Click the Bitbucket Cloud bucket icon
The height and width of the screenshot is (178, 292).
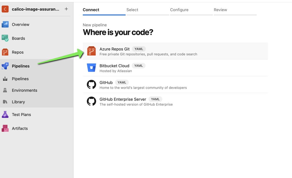coord(91,68)
